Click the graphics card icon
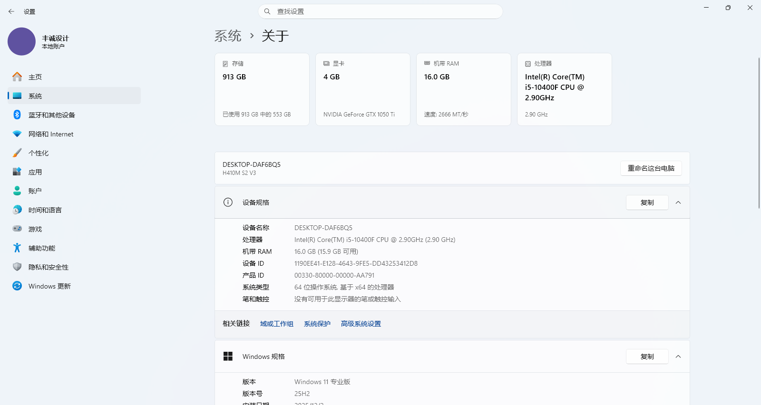The image size is (761, 405). pyautogui.click(x=326, y=63)
